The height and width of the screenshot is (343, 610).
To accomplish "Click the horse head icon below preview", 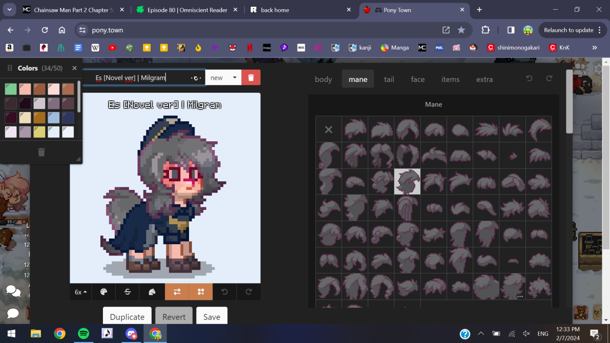I will [152, 292].
